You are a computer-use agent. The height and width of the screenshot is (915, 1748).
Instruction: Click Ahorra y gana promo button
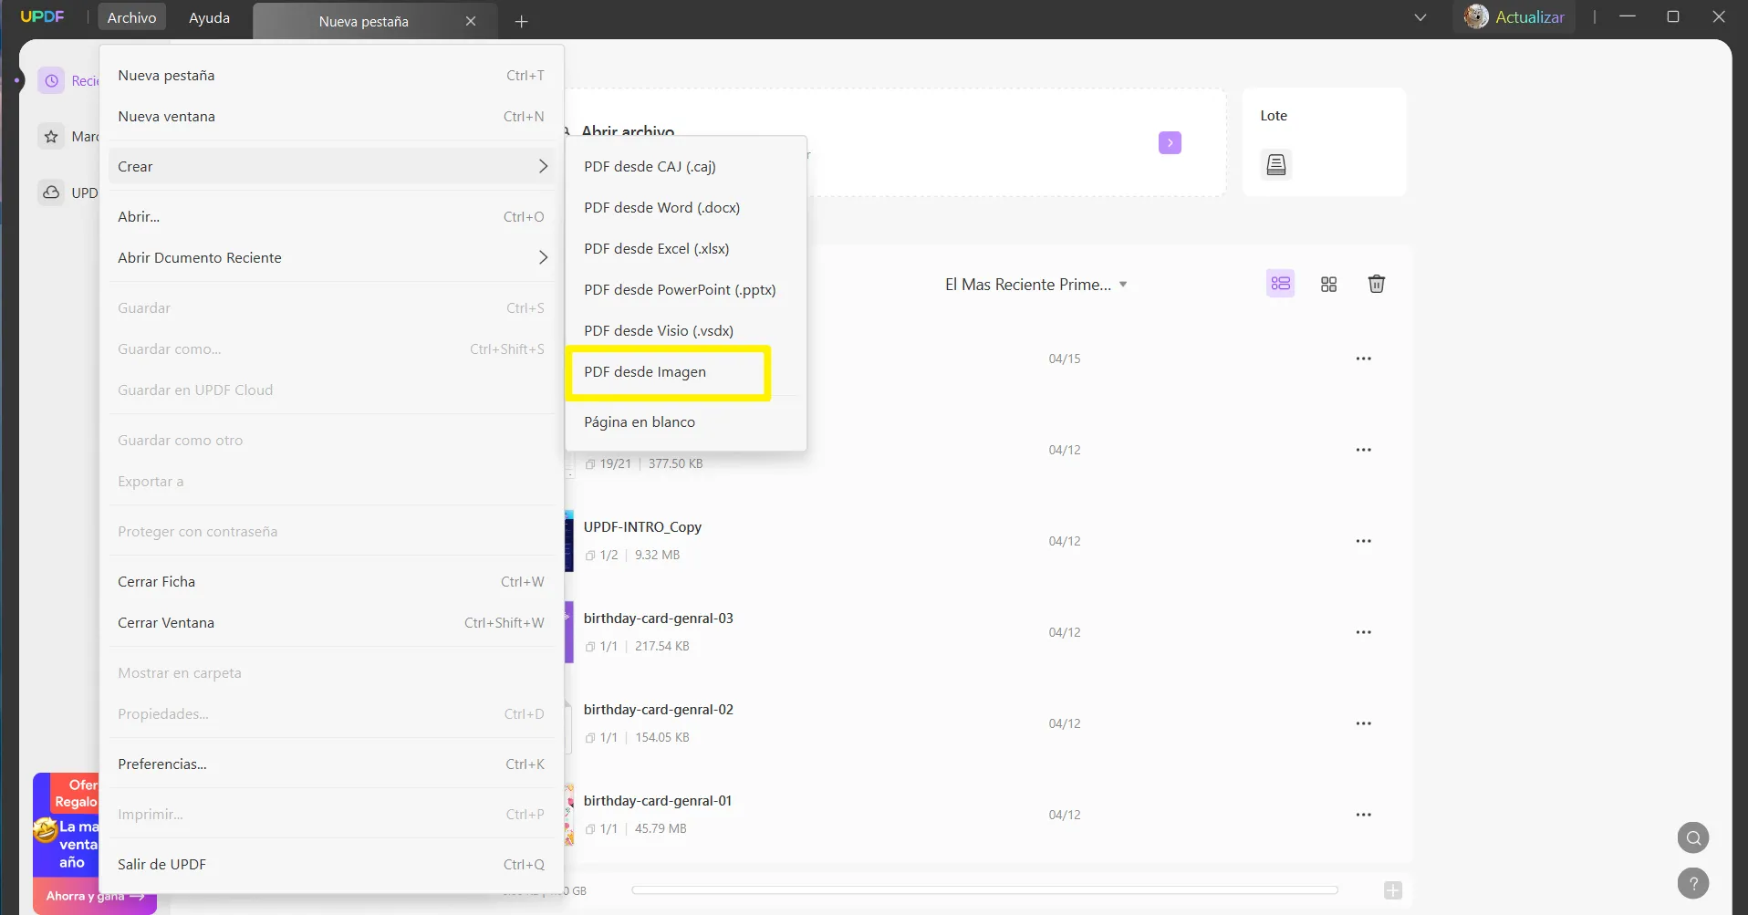(x=95, y=896)
